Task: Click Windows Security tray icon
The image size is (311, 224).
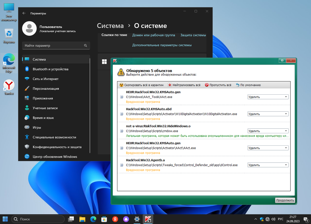Action: click(x=262, y=219)
